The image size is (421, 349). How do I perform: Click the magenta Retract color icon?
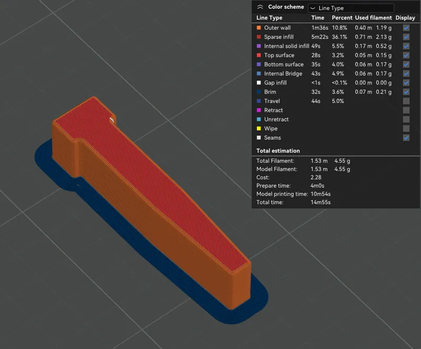[258, 111]
